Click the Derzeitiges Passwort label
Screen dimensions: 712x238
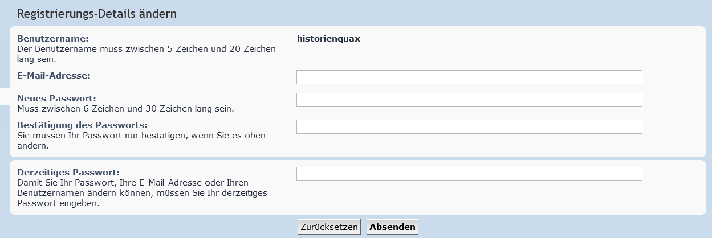68,172
